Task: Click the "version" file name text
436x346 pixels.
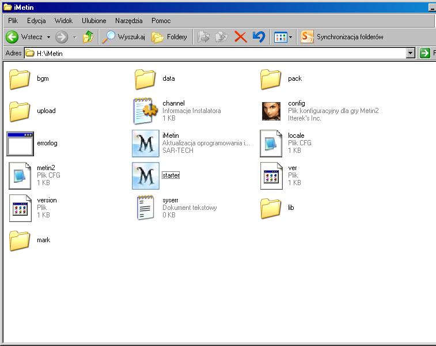Action: coord(47,200)
